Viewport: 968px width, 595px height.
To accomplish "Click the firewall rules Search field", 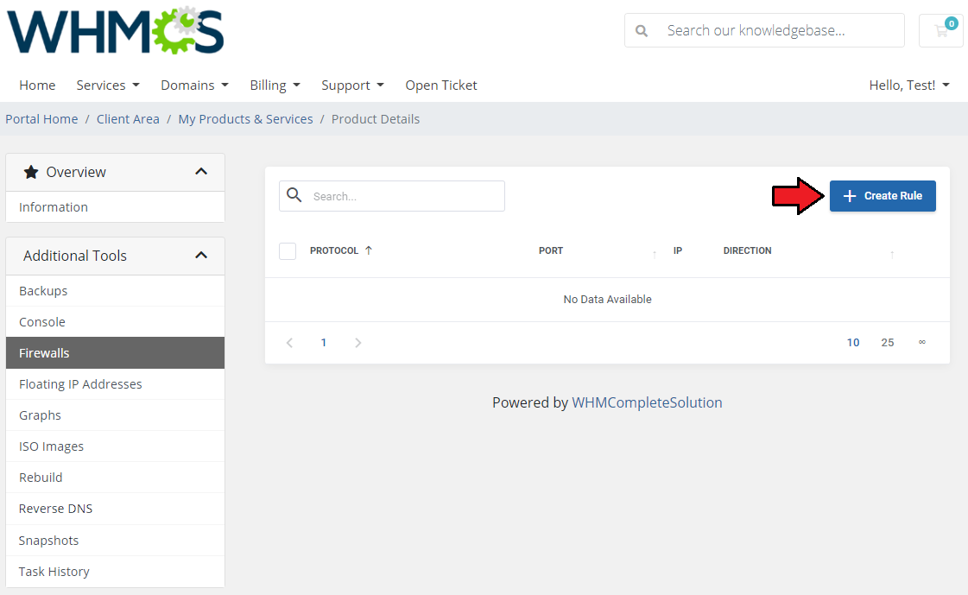I will (392, 196).
